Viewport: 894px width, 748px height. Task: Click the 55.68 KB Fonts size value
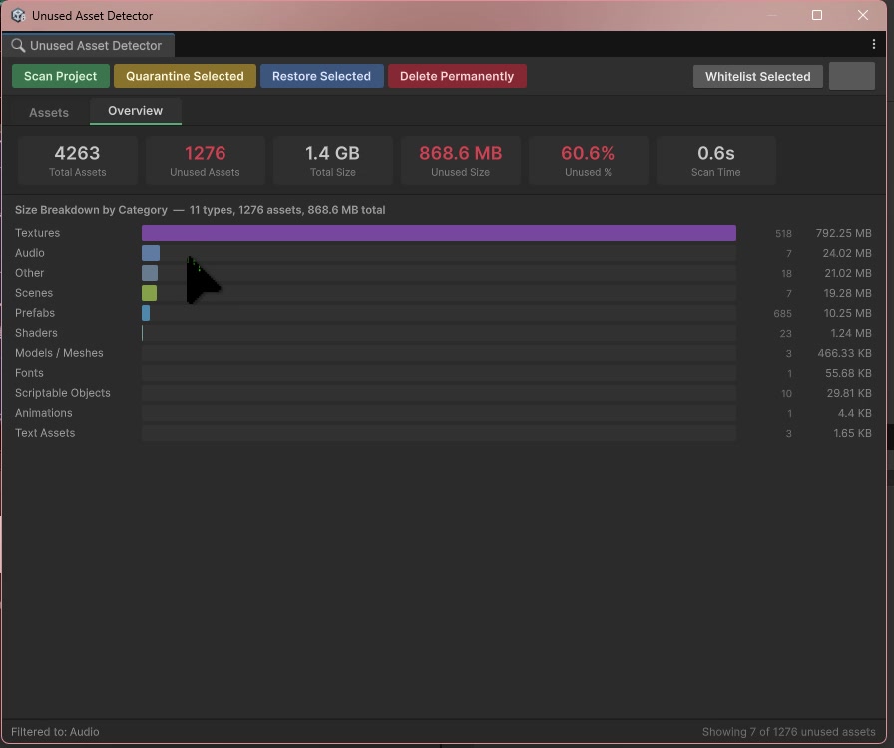pos(848,373)
